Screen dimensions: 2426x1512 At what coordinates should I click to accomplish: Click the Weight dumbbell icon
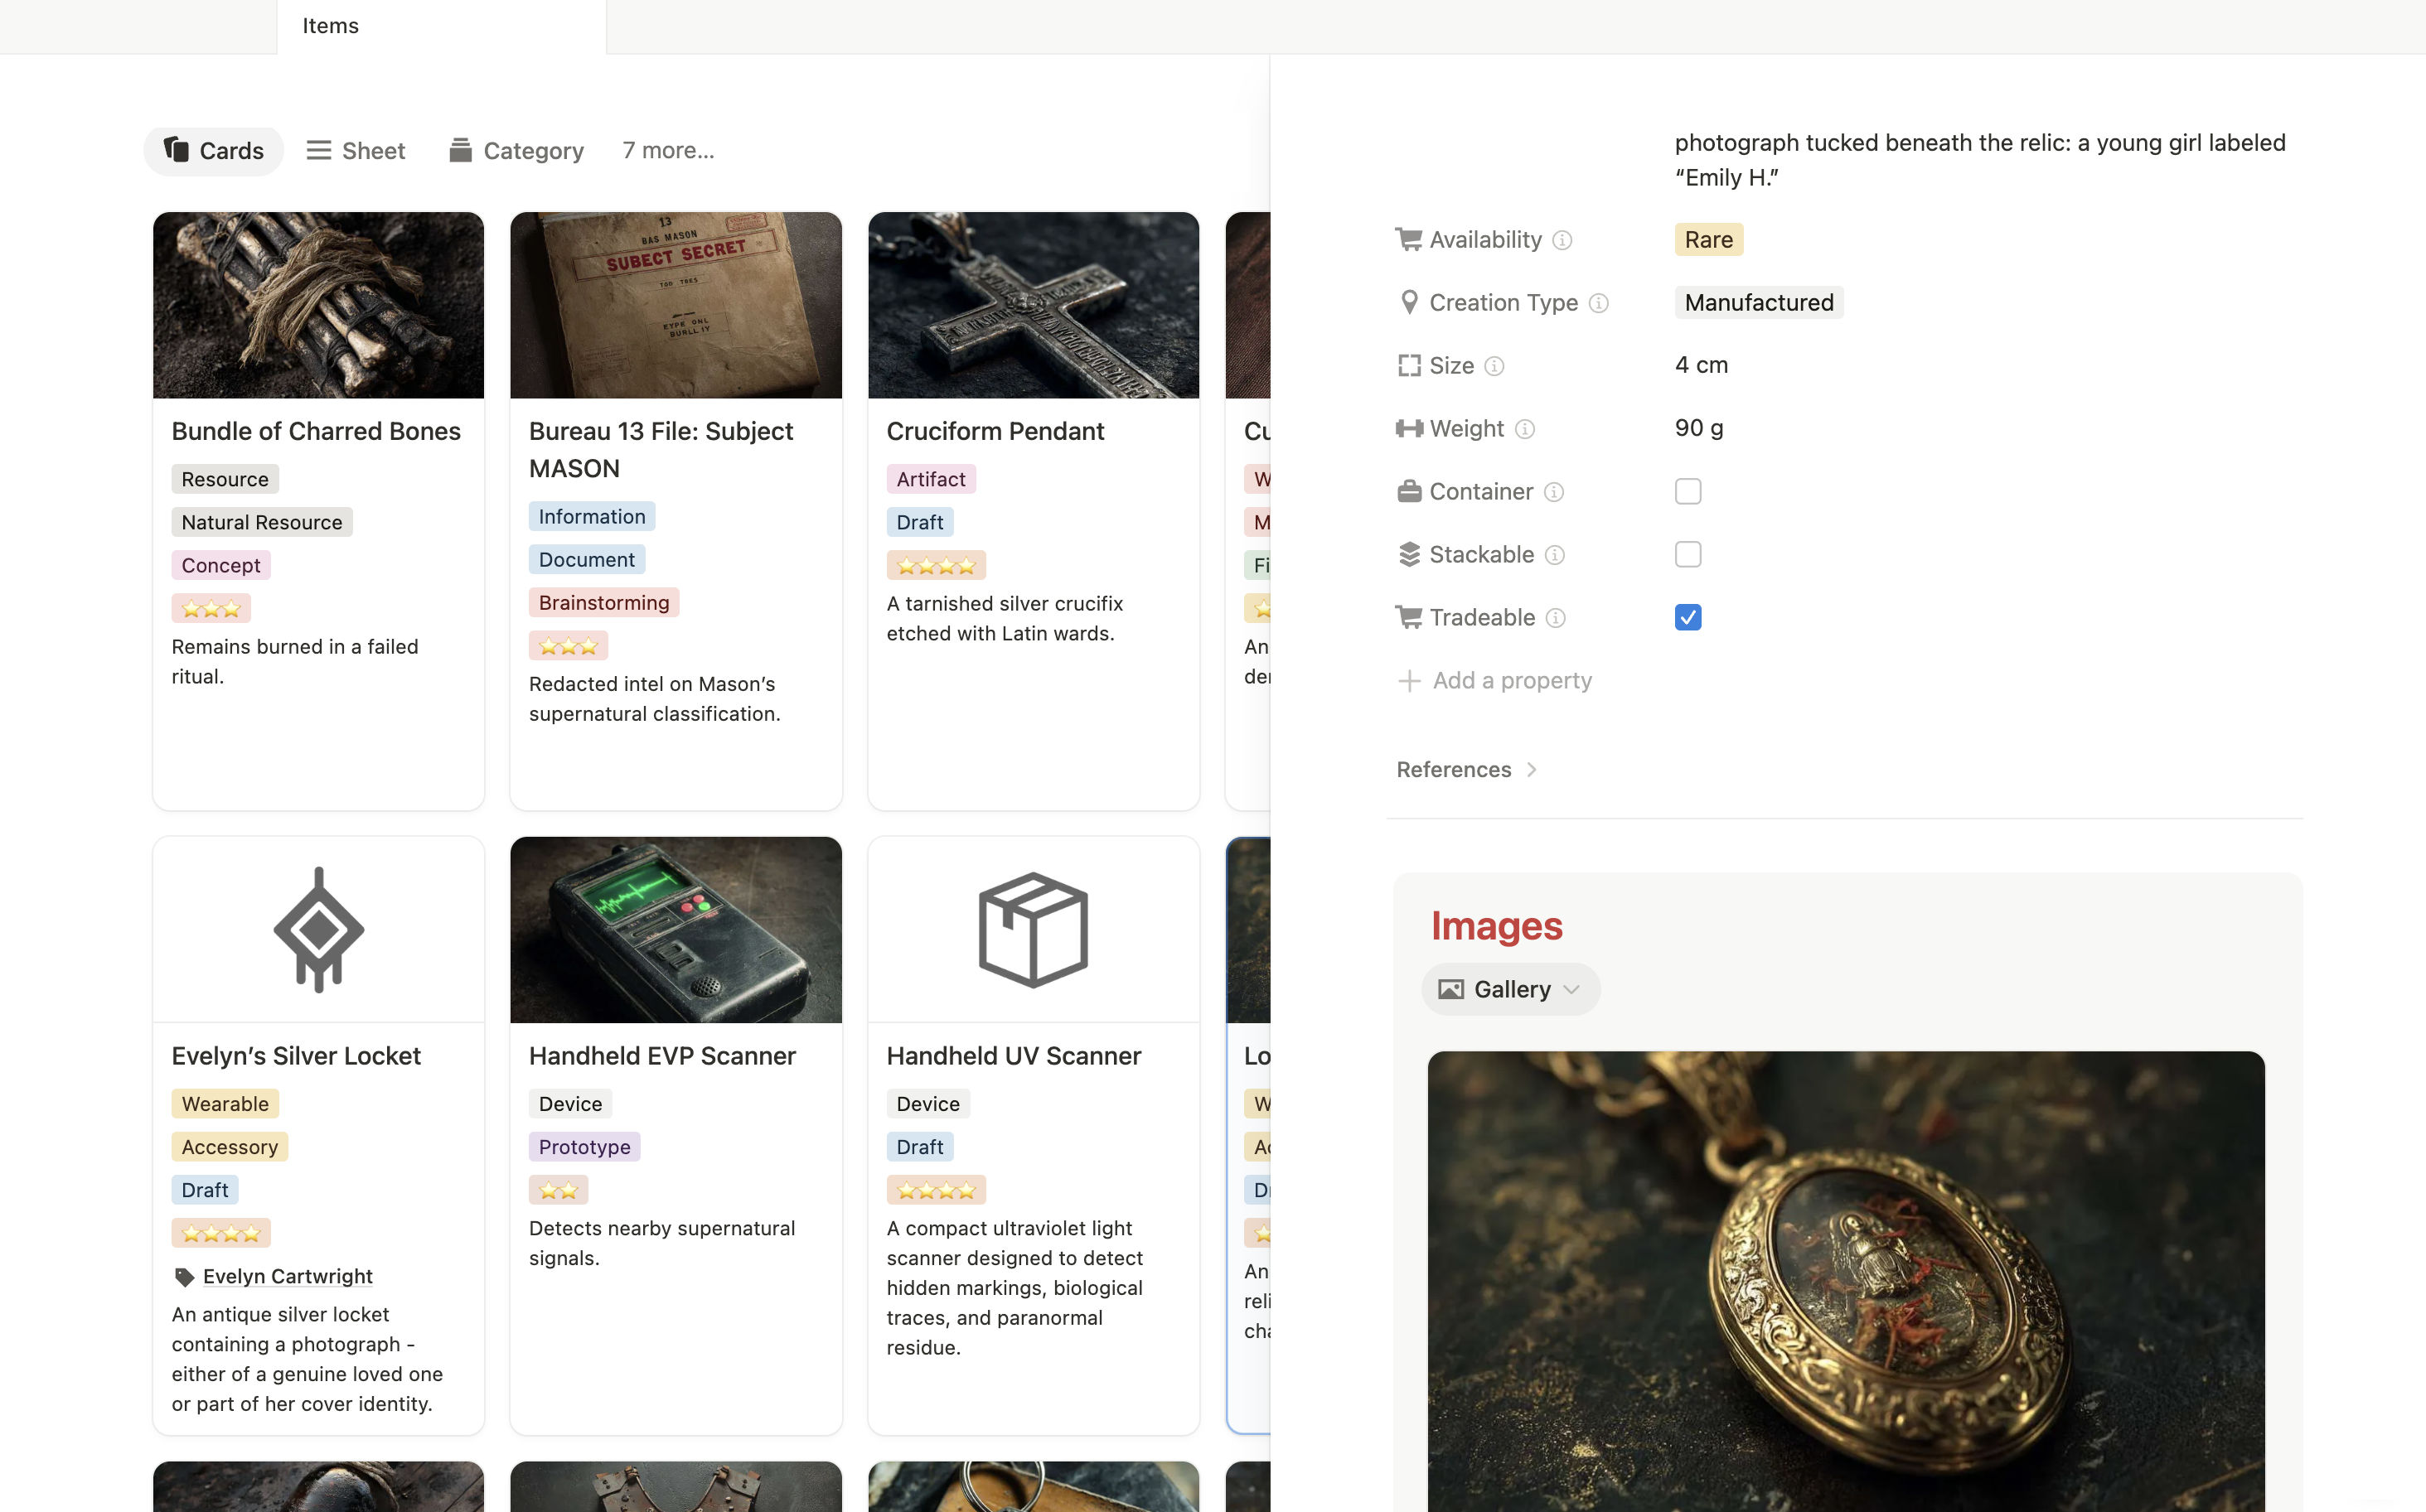(x=1408, y=429)
